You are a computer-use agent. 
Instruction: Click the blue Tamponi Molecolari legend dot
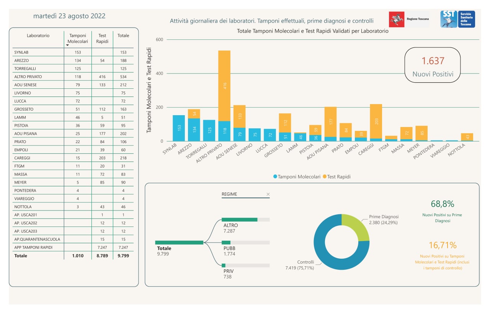click(x=275, y=177)
